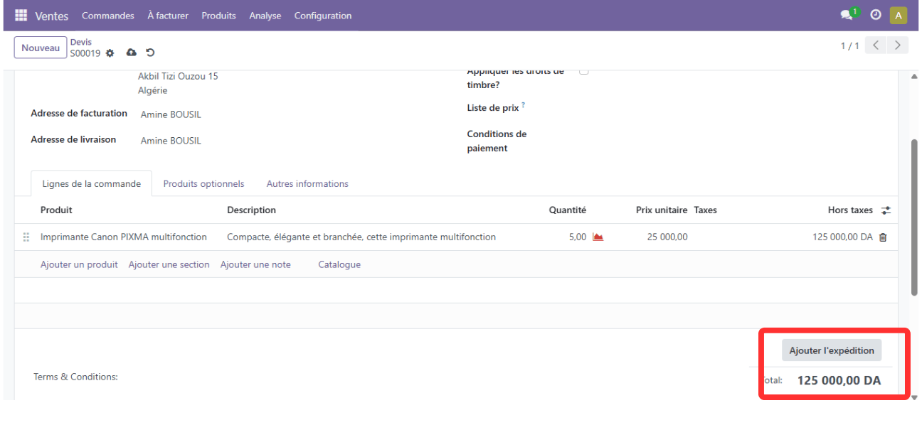This screenshot has width=922, height=425.
Task: Open the gear actions menu near S00019
Action: click(110, 53)
